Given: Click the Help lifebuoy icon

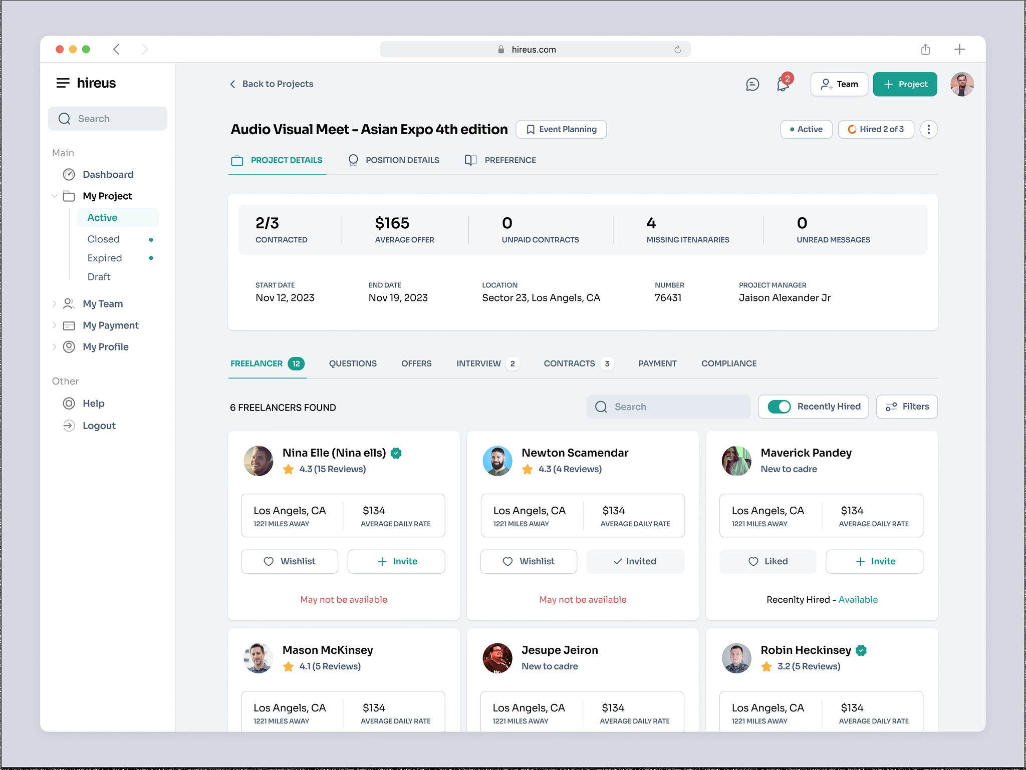Looking at the screenshot, I should click(x=69, y=404).
